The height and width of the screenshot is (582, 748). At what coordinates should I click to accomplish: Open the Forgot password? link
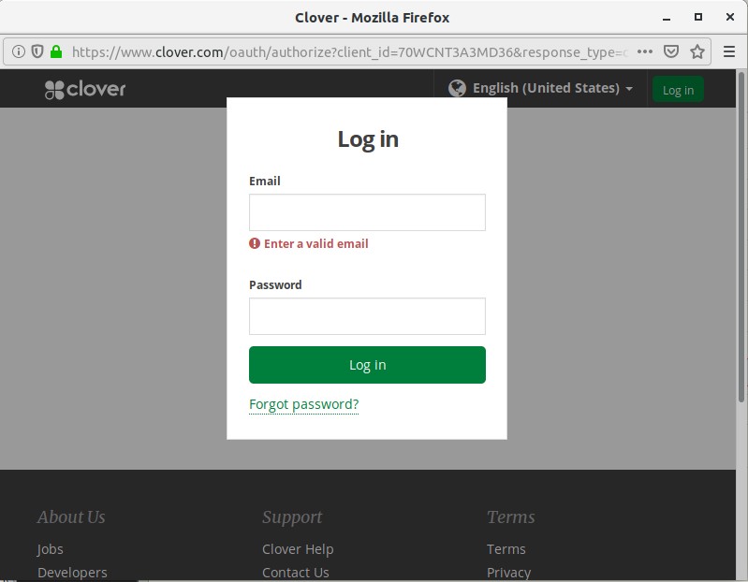(x=304, y=404)
